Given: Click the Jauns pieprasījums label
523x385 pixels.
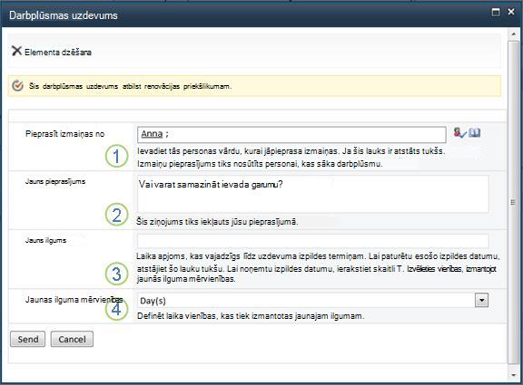Looking at the screenshot, I should (55, 182).
